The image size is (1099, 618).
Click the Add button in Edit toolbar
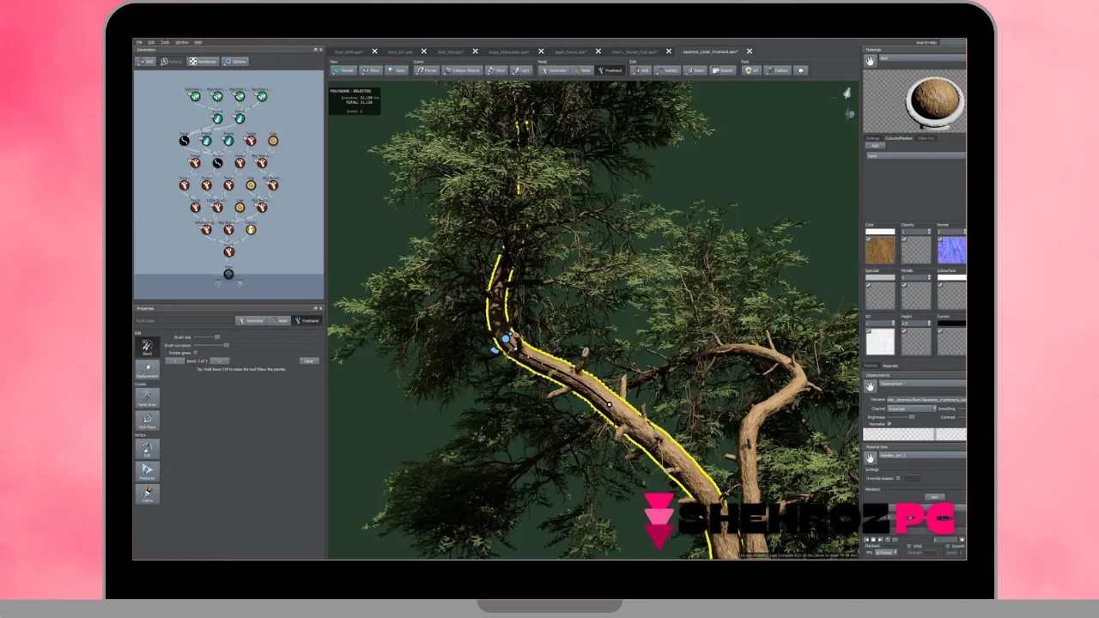[x=641, y=70]
